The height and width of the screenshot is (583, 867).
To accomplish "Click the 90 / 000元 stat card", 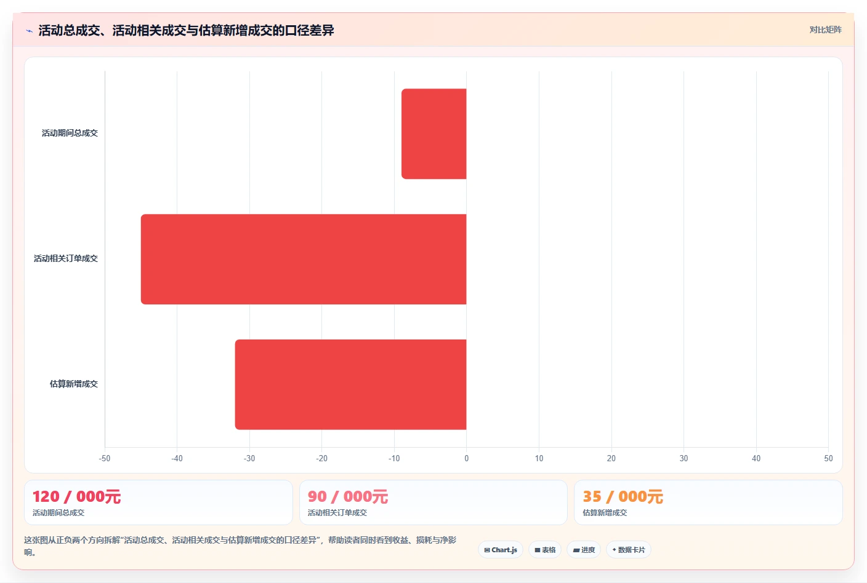I will pyautogui.click(x=433, y=502).
